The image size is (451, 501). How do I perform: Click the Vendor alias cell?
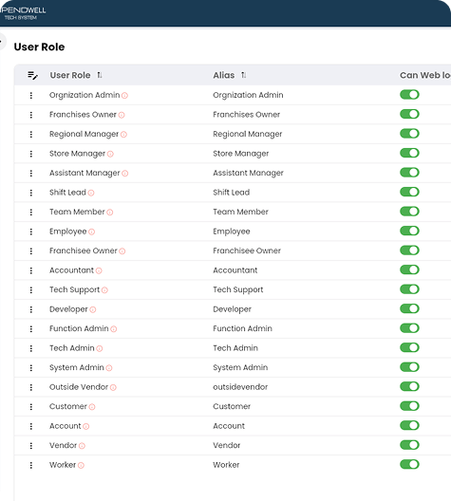(227, 445)
